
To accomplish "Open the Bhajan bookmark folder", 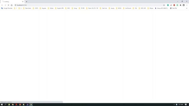I will click(x=150, y=8).
